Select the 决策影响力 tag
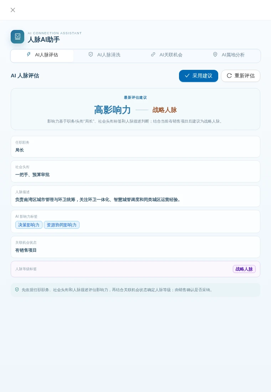This screenshot has width=271, height=392. point(29,225)
